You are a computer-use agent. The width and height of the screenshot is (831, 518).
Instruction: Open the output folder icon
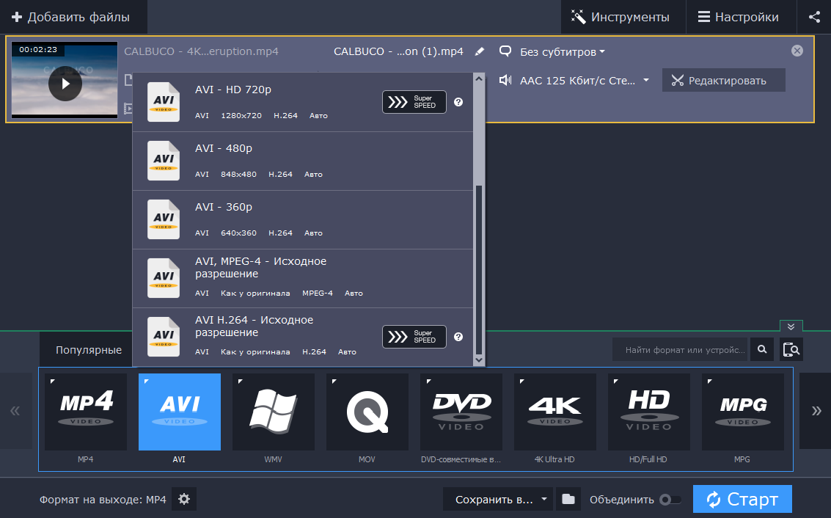pos(568,500)
